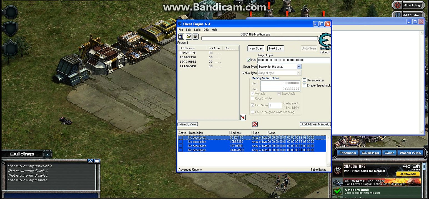Click the red no-entry clear list icon

255,124
